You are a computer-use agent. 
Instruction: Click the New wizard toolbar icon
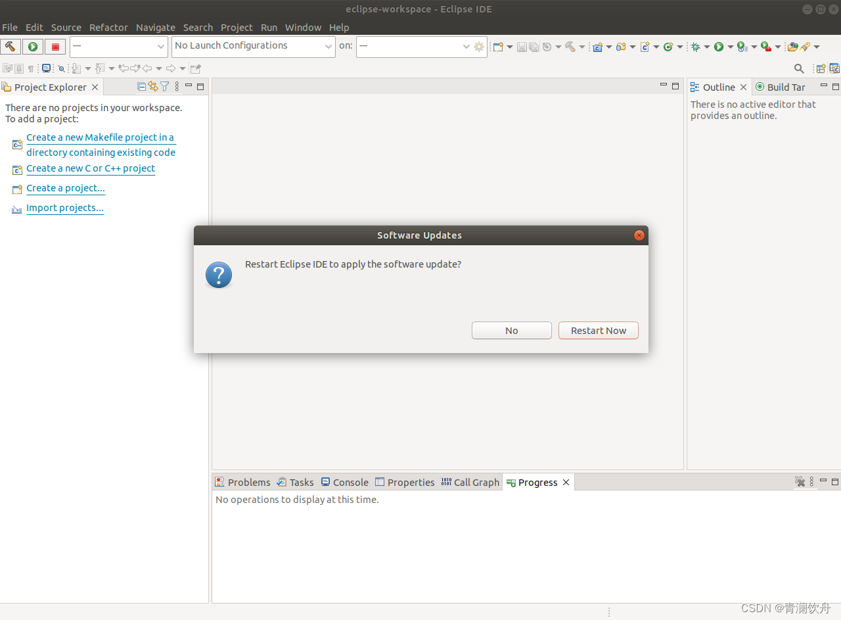(498, 47)
